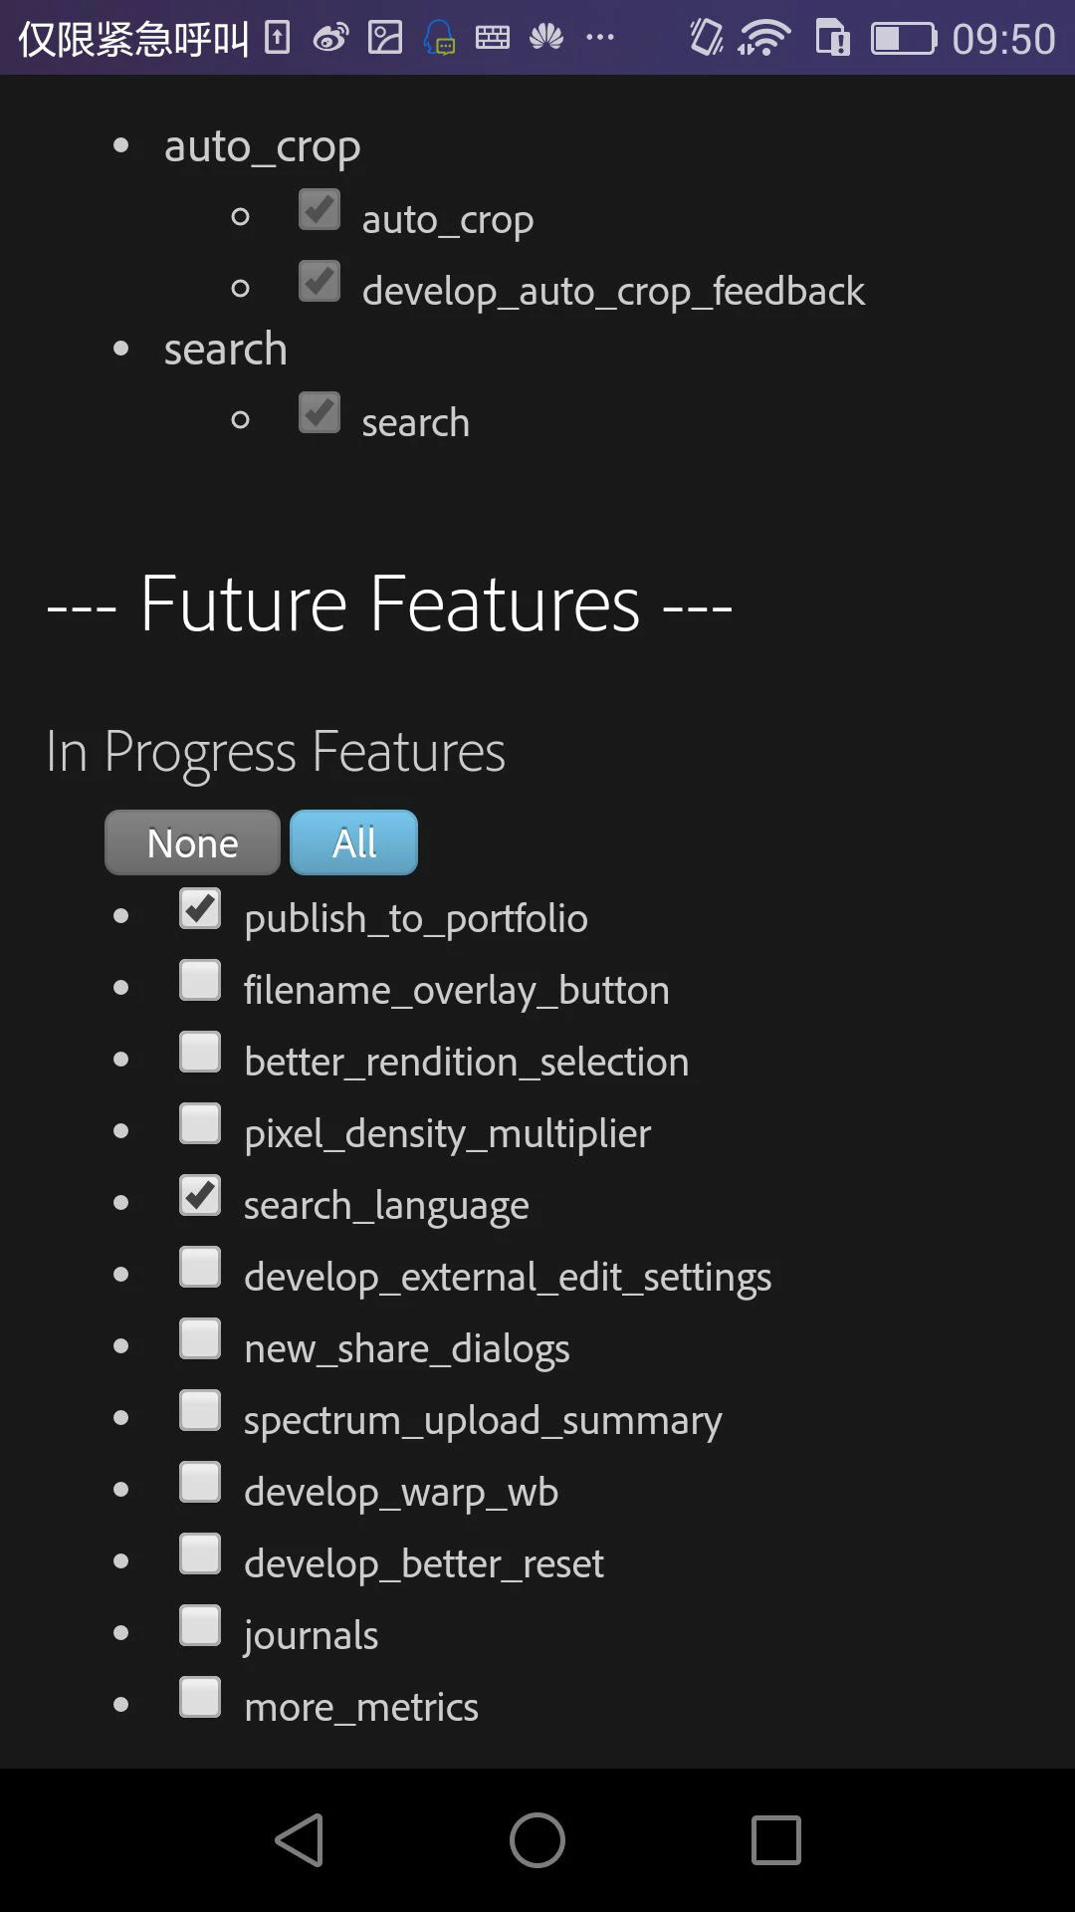Enable the filename_overlay_button checkbox

[x=200, y=980]
